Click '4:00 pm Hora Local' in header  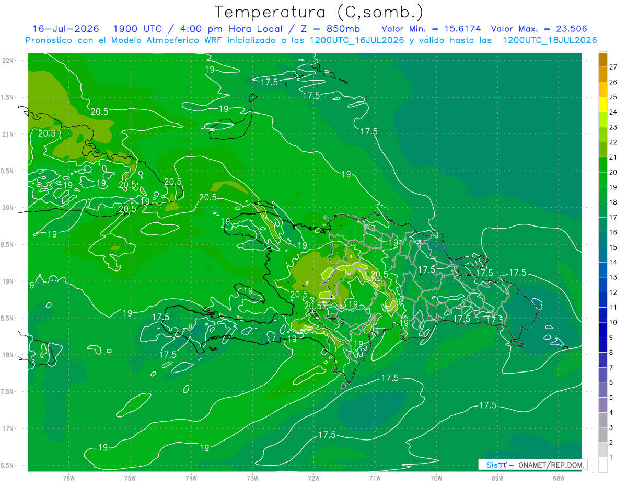point(230,29)
